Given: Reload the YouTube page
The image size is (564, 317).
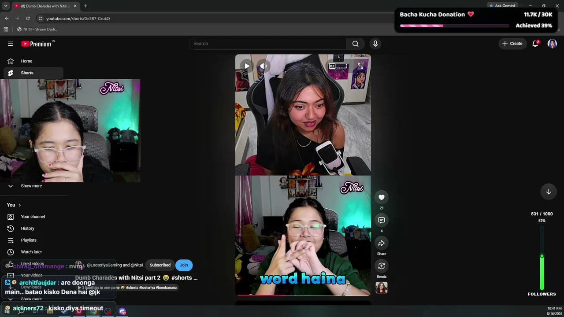Looking at the screenshot, I should tap(28, 18).
